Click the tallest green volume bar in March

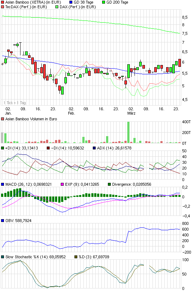[x=128, y=132]
